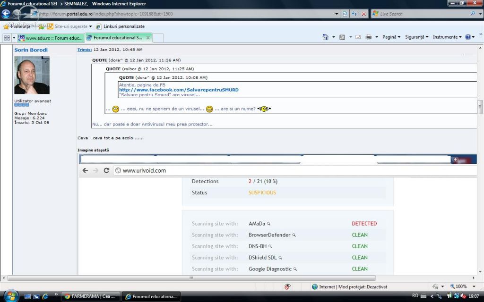
Task: Click Switch between windows quick launch icon
Action: (x=36, y=296)
